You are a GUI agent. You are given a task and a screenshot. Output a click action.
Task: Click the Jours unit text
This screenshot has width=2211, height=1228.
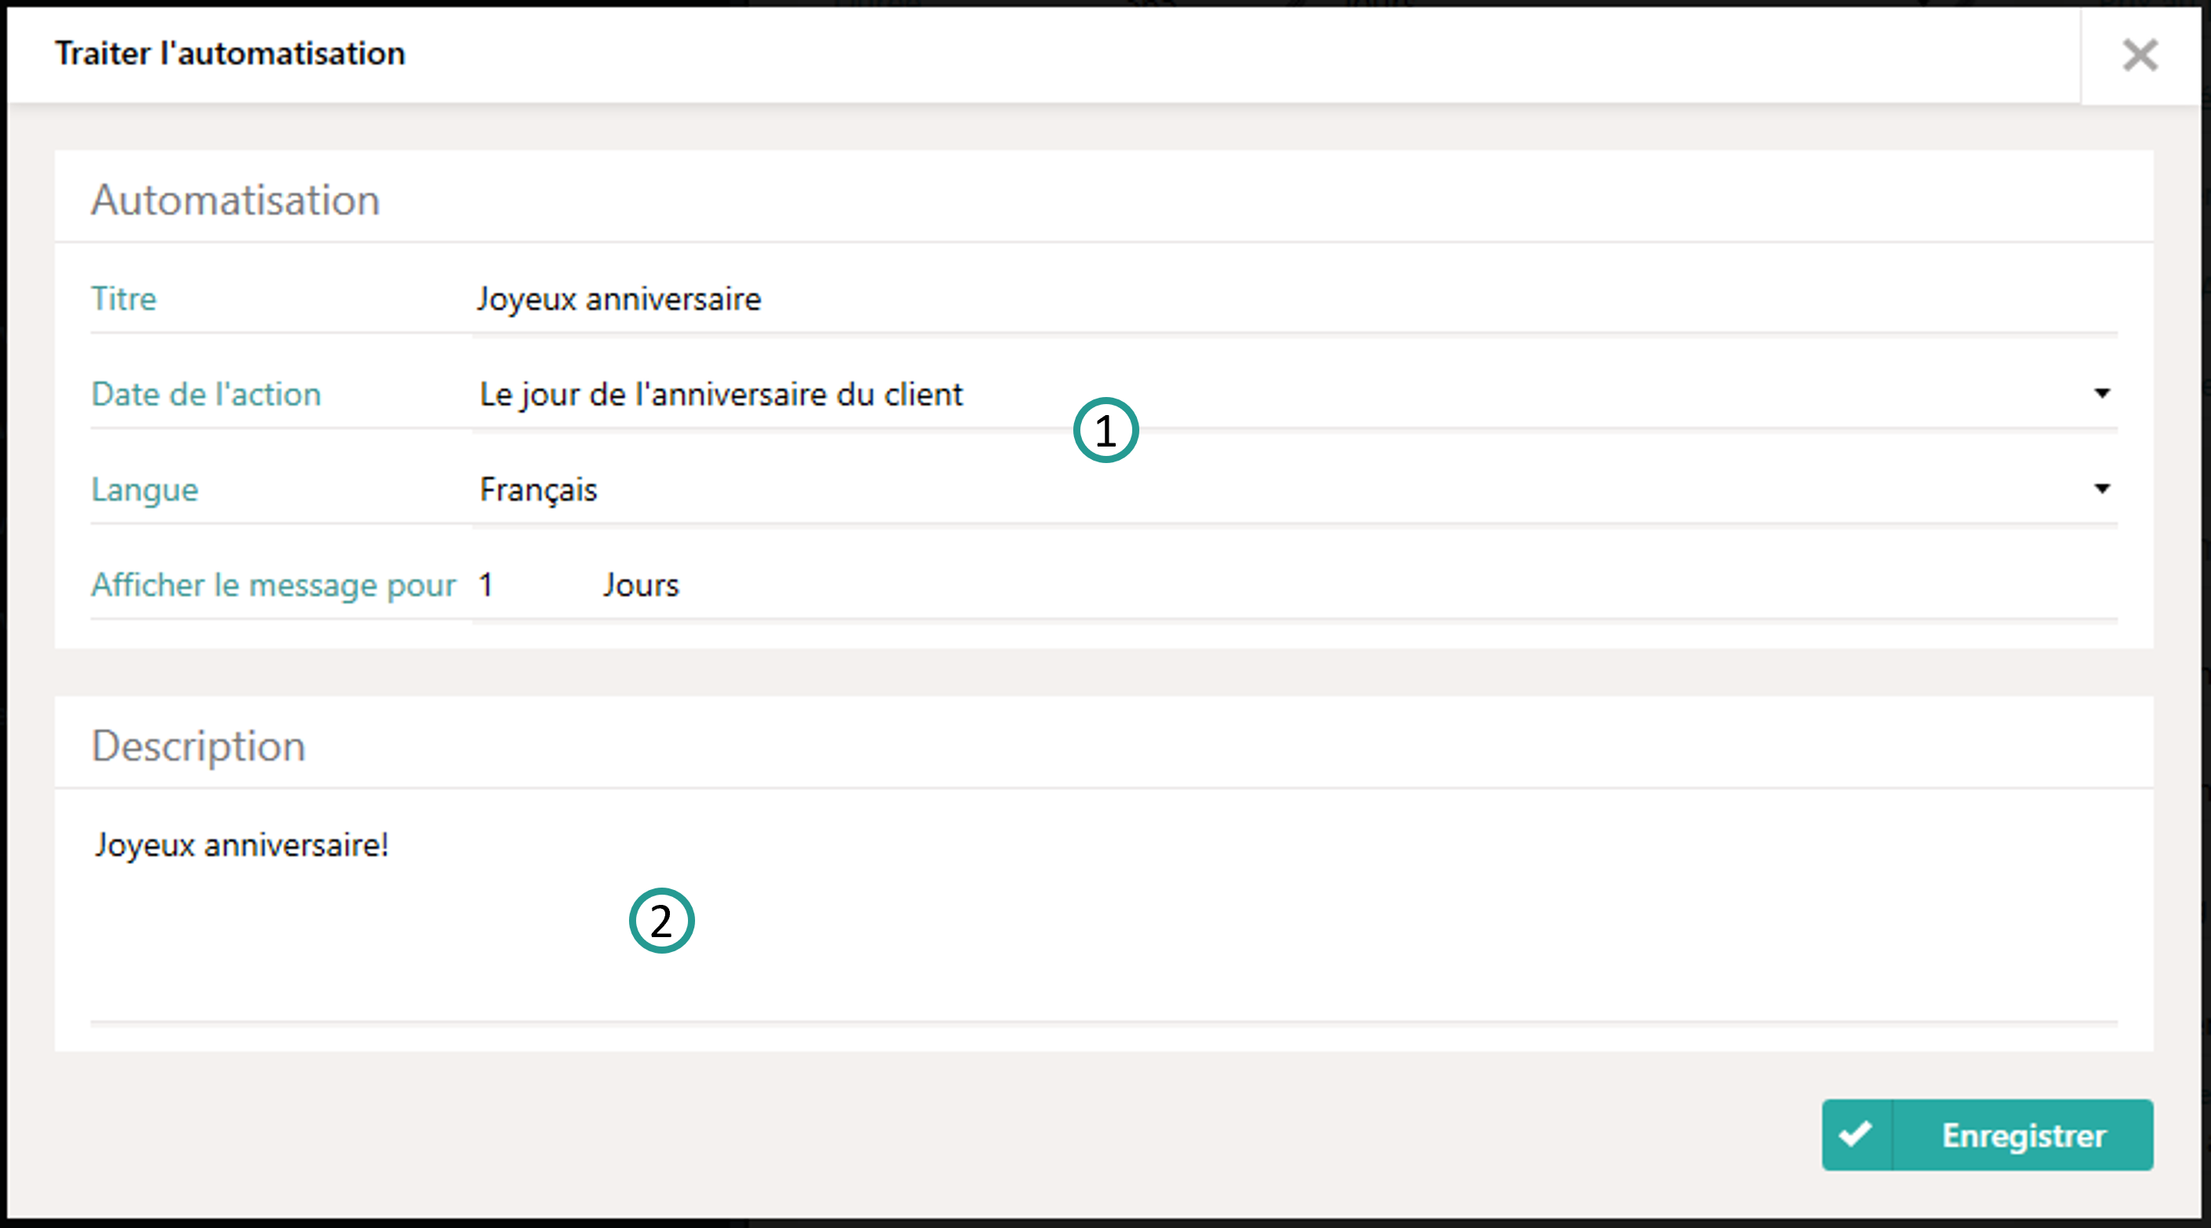(x=640, y=585)
